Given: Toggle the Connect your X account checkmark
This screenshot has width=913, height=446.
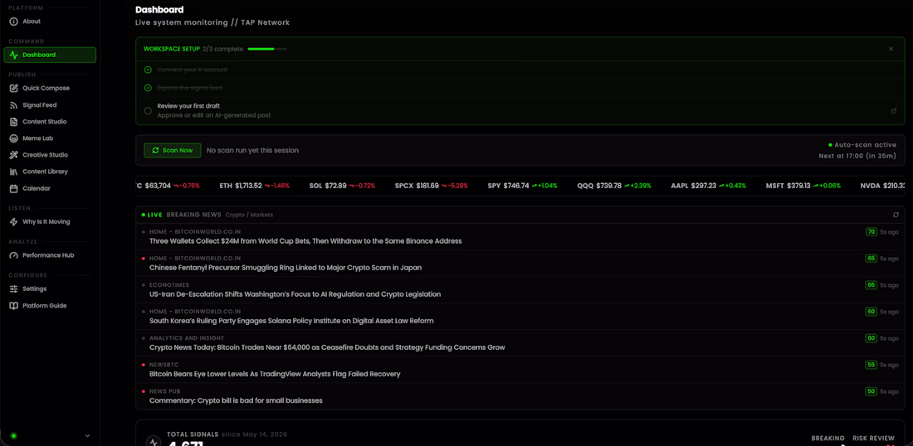Looking at the screenshot, I should pos(148,70).
